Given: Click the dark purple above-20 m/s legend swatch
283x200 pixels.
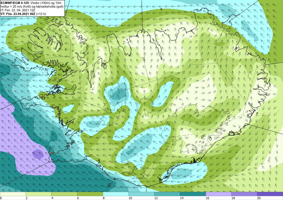Looking at the screenshot, I should point(270,194).
